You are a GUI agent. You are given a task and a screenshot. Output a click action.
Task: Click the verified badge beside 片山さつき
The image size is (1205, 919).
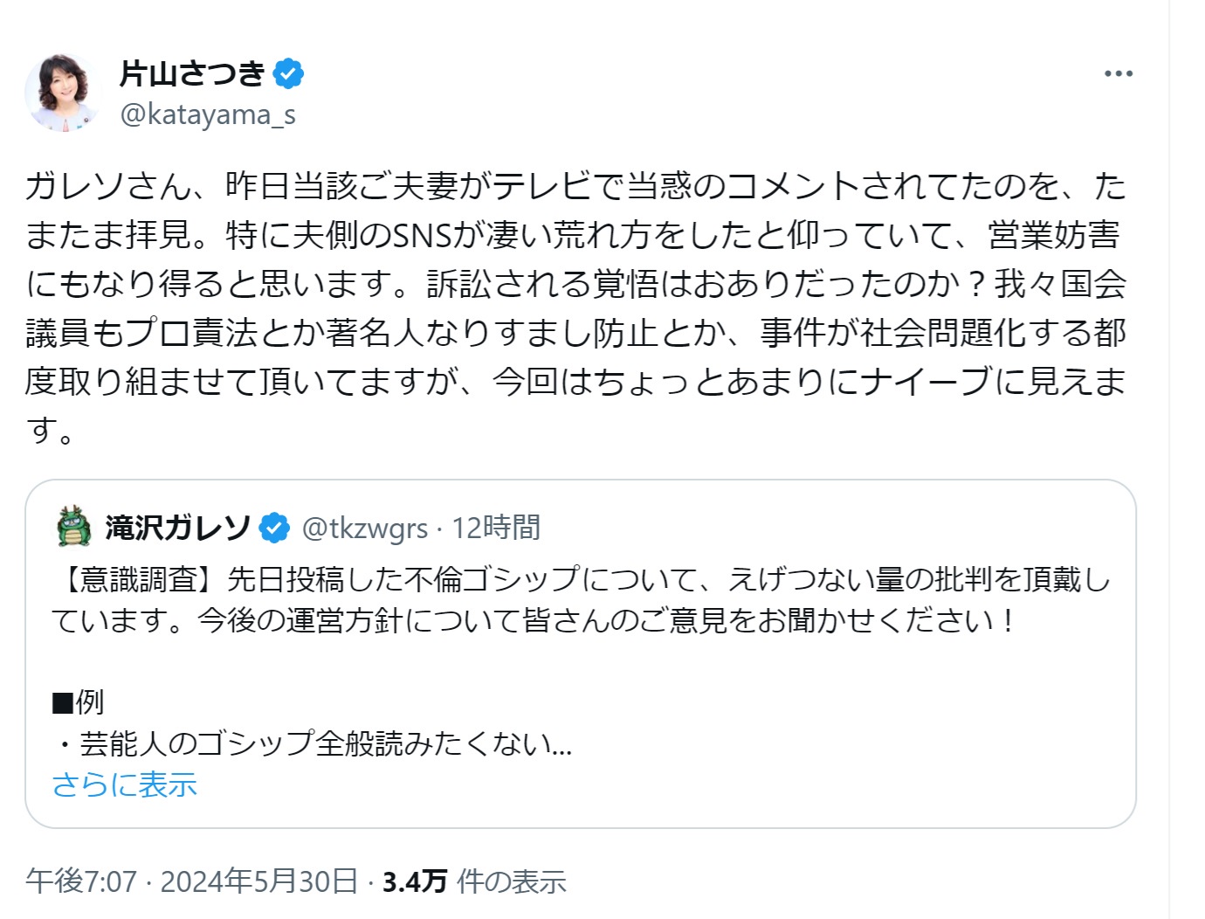click(289, 73)
